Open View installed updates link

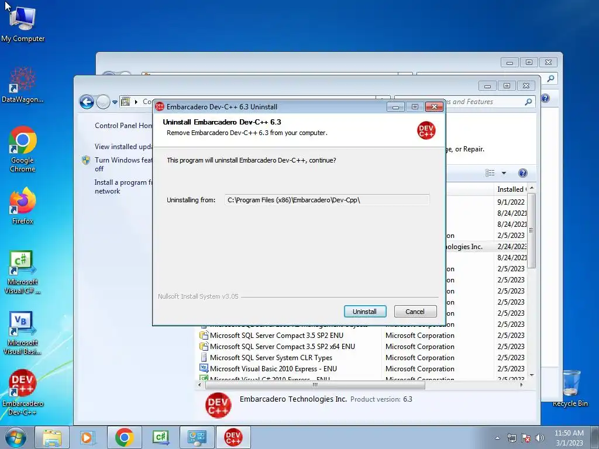(123, 147)
